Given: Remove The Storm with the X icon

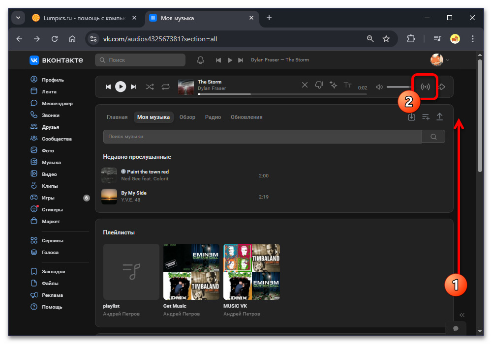Looking at the screenshot, I should tap(305, 85).
